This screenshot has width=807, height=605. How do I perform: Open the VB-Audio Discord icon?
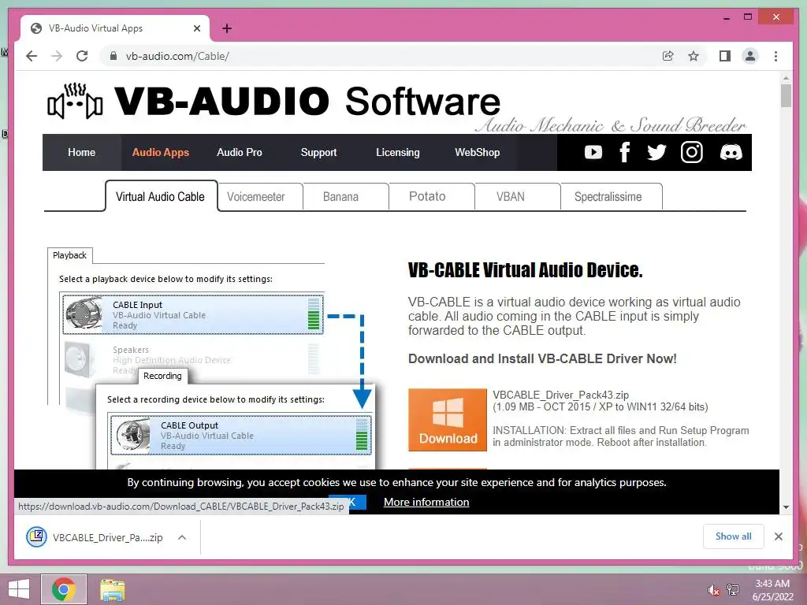point(731,152)
